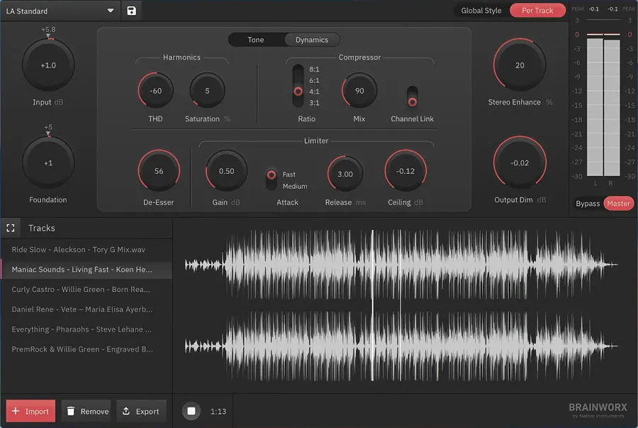Click the Import button
Image resolution: width=638 pixels, height=428 pixels.
(x=30, y=411)
